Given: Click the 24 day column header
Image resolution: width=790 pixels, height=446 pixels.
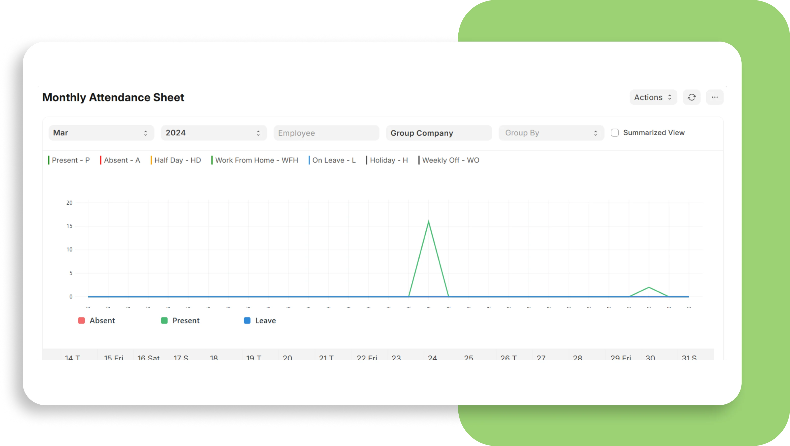Looking at the screenshot, I should pyautogui.click(x=432, y=357).
